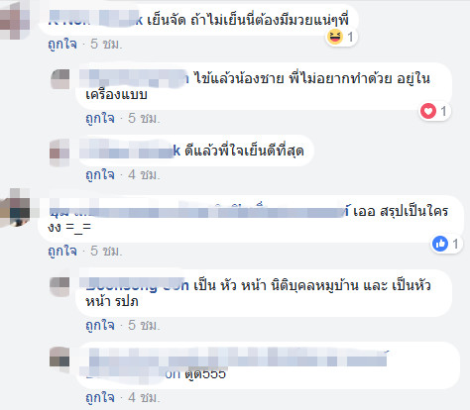The height and width of the screenshot is (410, 470).
Task: Click ถูกใจ under the 'ตูด555' reply
Action: 100,397
